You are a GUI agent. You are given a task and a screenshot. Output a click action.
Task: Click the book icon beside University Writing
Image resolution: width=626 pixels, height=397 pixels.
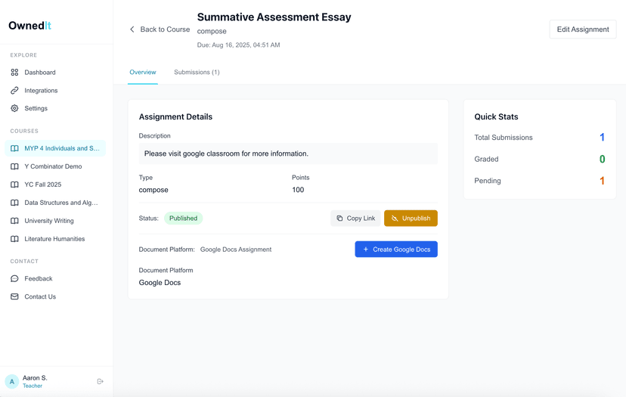coord(14,221)
